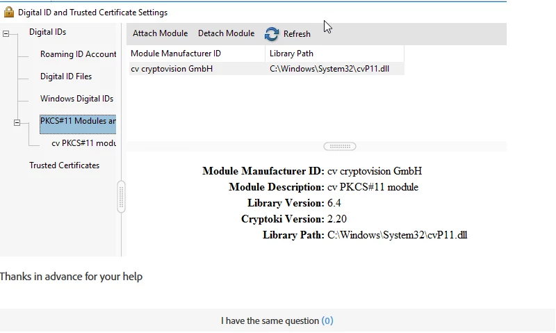Click Module Manufacturer ID column header
Screen dimensions: 556x333
coord(196,54)
